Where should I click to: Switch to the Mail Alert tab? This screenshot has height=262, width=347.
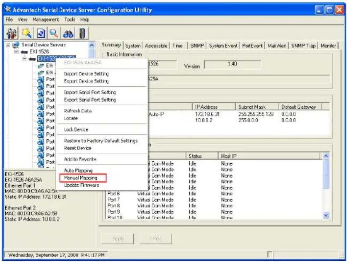tap(277, 46)
